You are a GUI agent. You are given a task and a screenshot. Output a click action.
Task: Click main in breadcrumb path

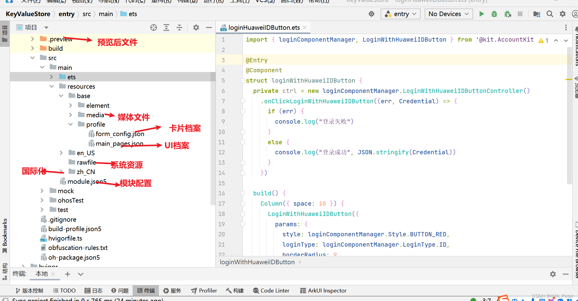pyautogui.click(x=106, y=14)
